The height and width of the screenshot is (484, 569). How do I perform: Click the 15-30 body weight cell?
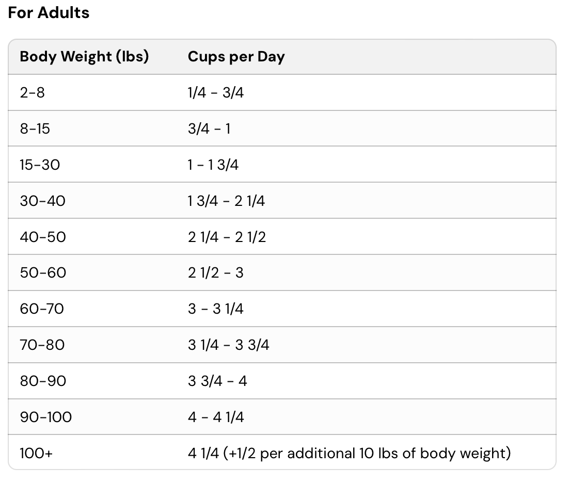(40, 165)
